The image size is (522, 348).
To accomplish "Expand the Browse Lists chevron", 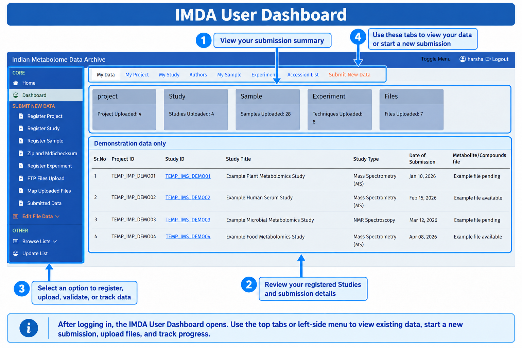I will tap(55, 242).
